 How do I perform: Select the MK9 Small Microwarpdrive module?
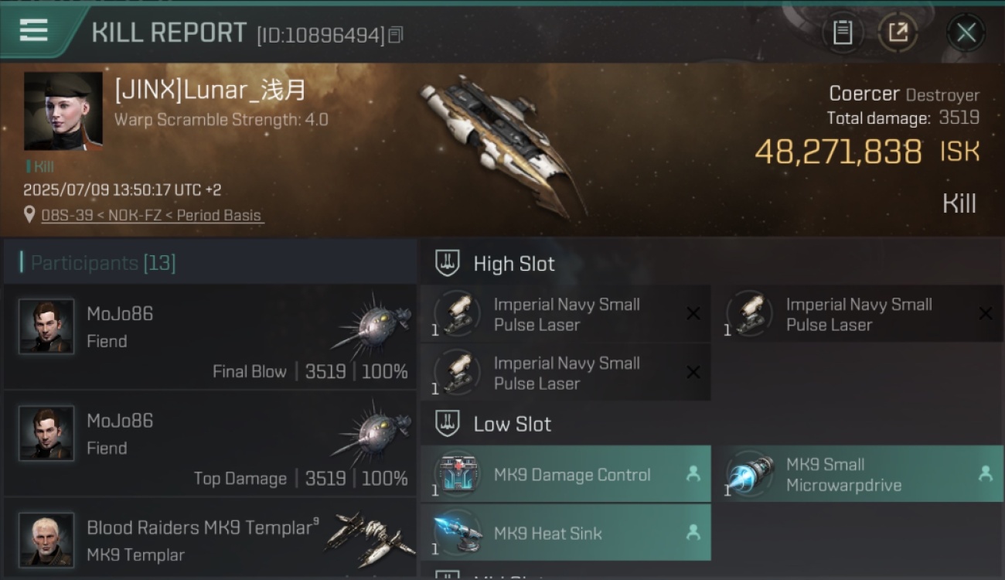click(857, 474)
